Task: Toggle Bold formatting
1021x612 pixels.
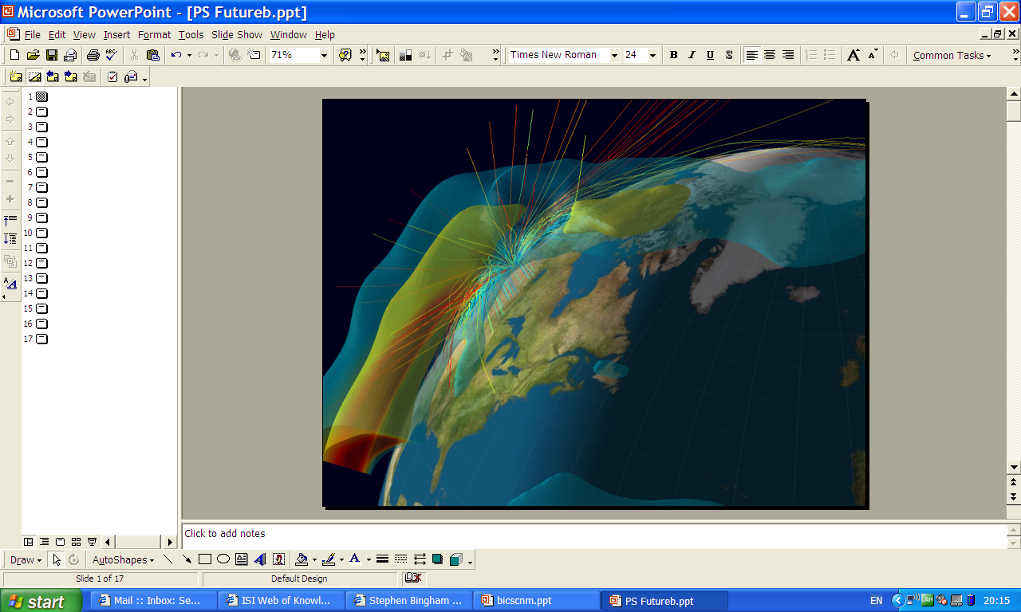Action: pos(673,55)
